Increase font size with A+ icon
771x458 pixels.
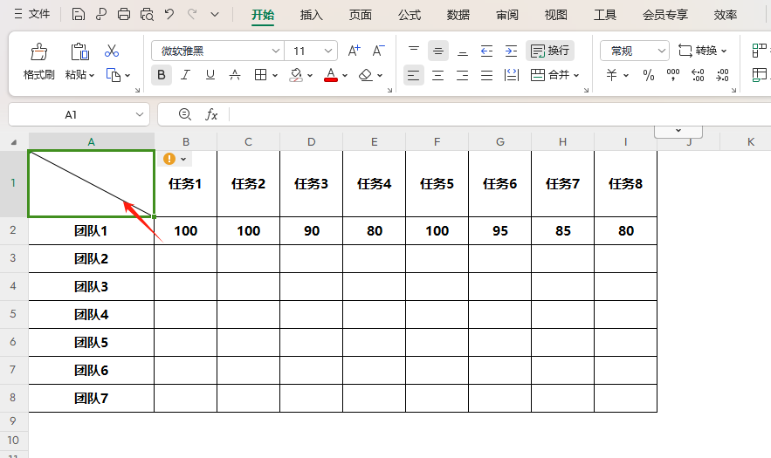pyautogui.click(x=354, y=51)
